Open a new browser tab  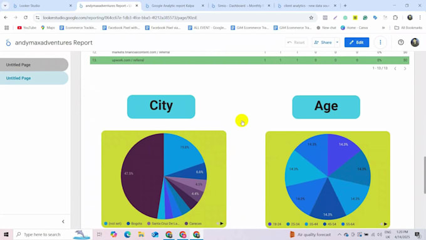point(345,6)
